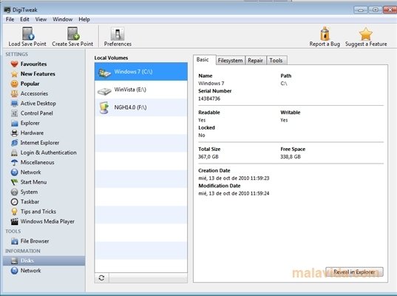The height and width of the screenshot is (296, 397).
Task: Click the Locked value No
Action: [202, 135]
